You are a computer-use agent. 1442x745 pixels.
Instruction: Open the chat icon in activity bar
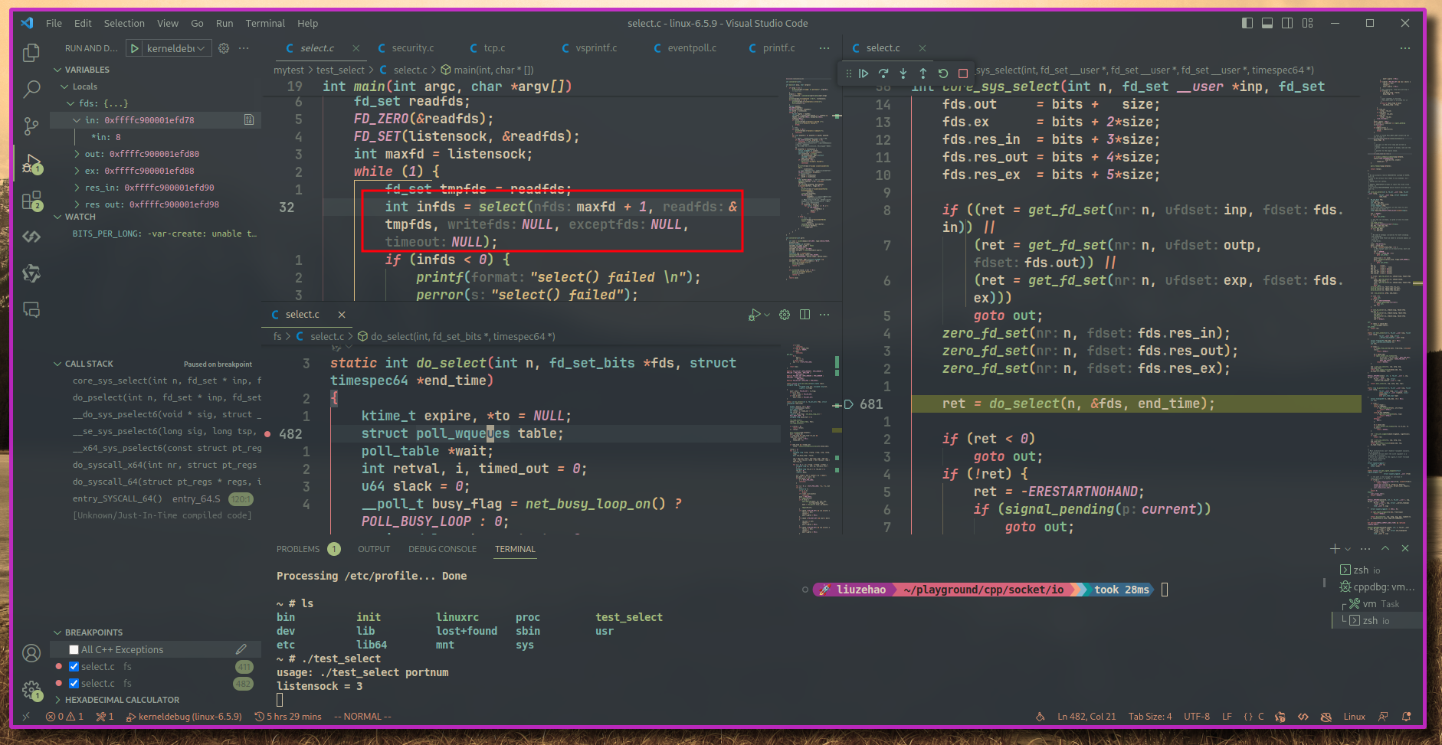coord(31,310)
